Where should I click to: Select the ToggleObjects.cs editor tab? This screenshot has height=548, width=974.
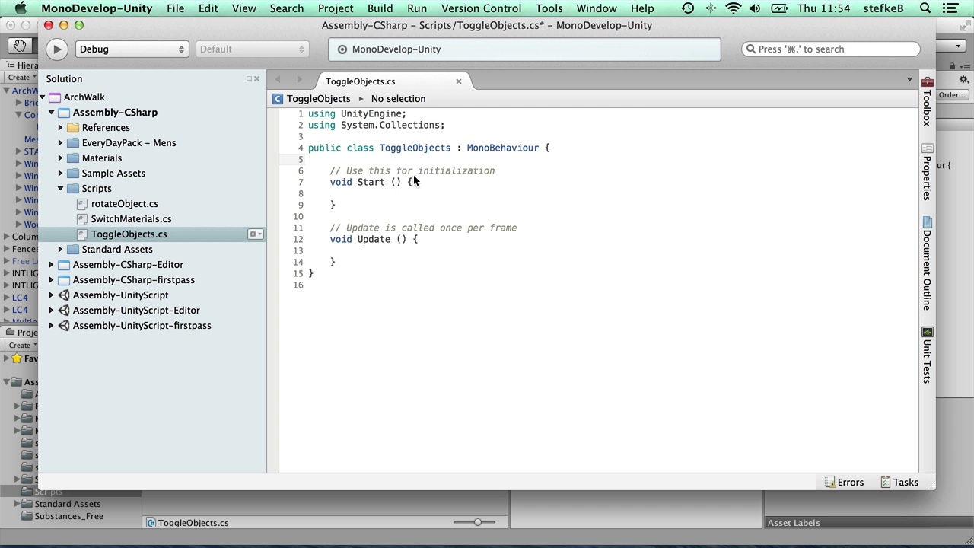(x=360, y=81)
